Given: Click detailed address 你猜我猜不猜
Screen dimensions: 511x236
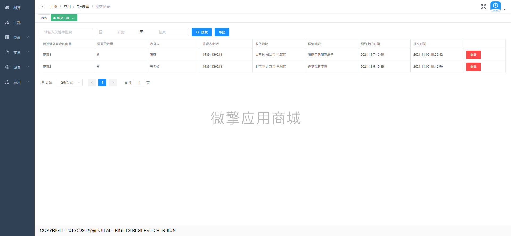Looking at the screenshot, I should coord(318,67).
